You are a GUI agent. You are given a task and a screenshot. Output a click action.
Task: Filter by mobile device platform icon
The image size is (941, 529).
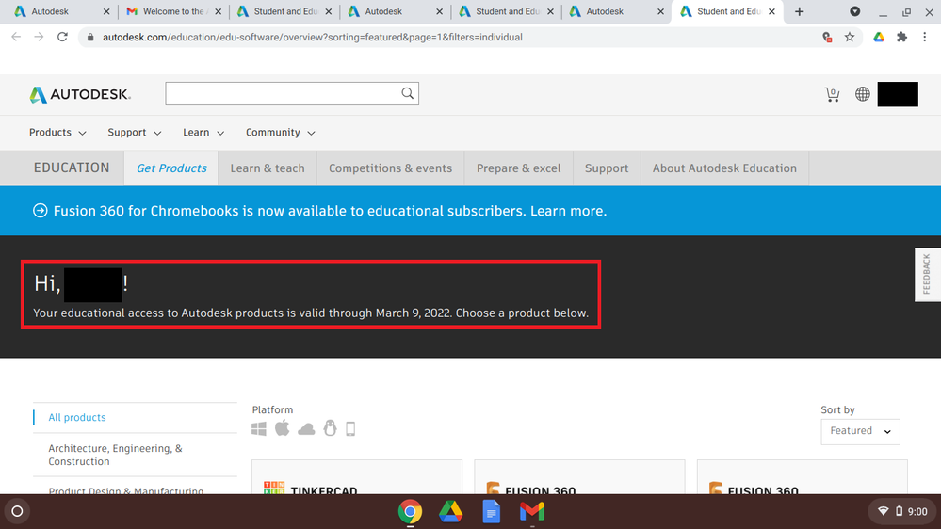(x=350, y=429)
